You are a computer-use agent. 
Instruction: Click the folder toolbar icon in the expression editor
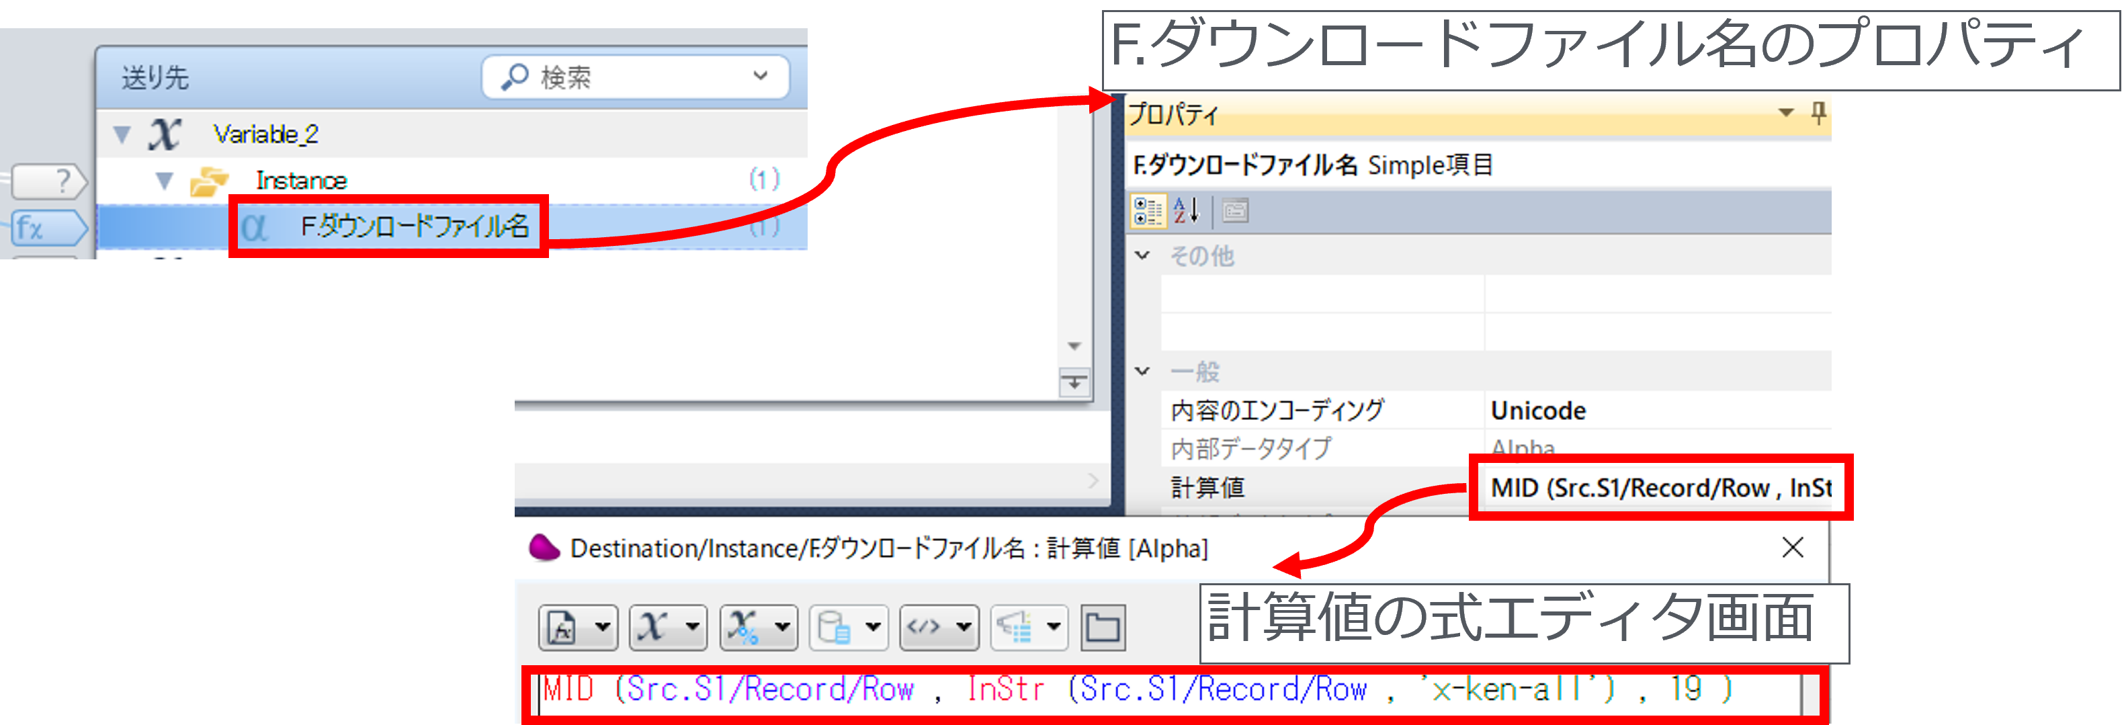coord(1103,628)
